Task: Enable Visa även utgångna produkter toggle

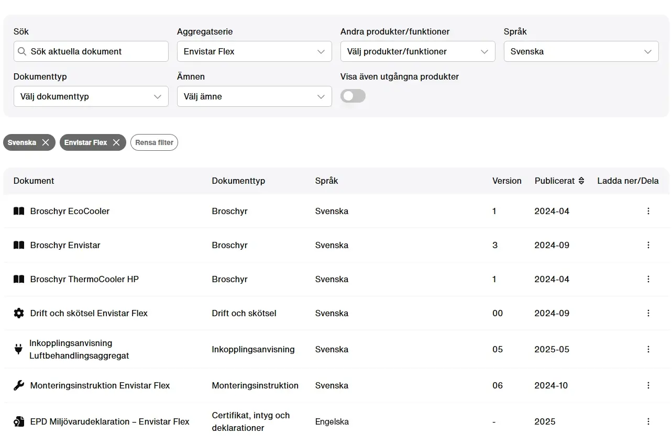Action: coord(352,96)
